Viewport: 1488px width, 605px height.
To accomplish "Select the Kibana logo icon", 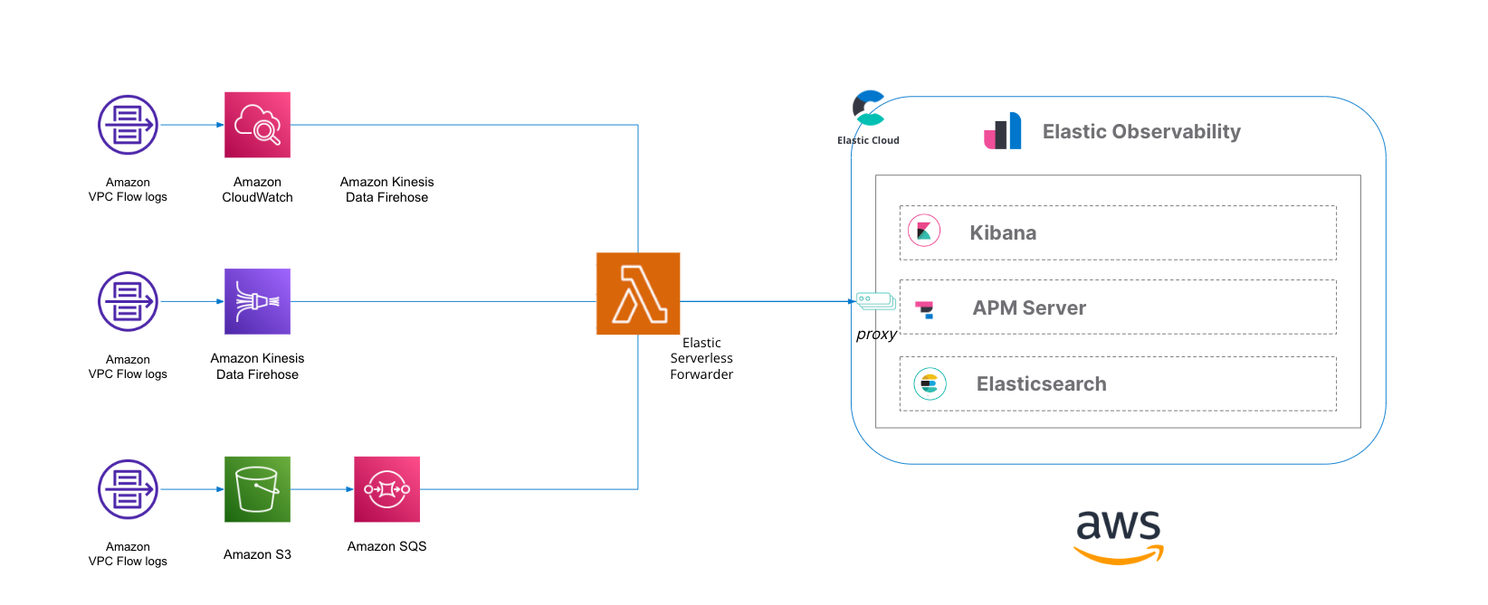I will (x=924, y=232).
